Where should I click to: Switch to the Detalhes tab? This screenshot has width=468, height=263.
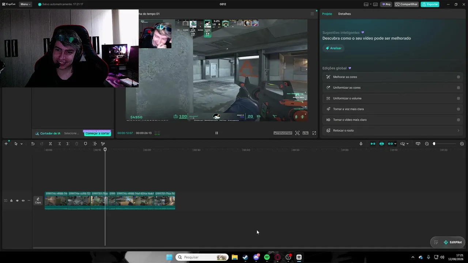pos(344,14)
